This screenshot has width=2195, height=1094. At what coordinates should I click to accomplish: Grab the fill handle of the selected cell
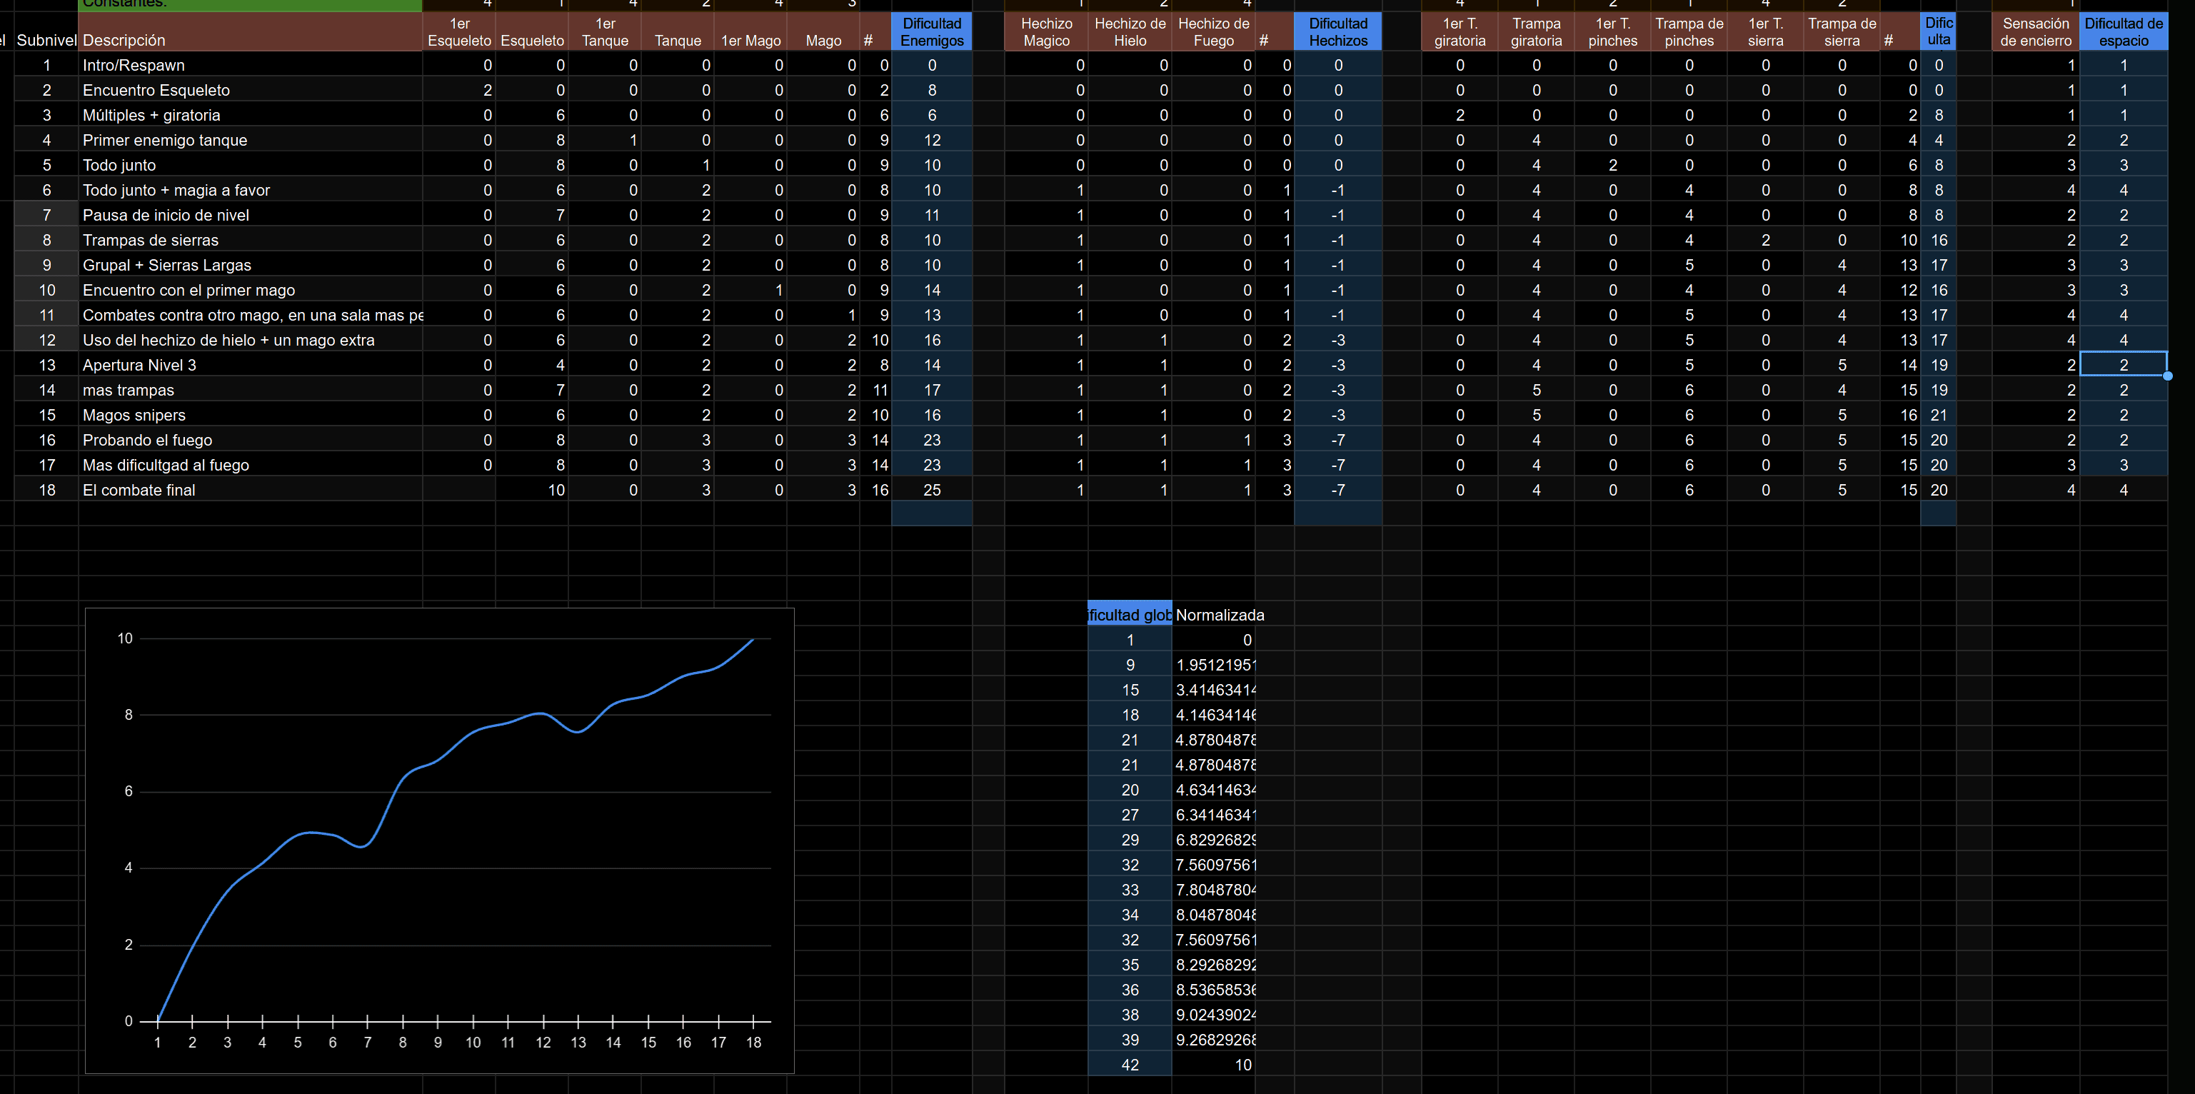tap(2167, 376)
